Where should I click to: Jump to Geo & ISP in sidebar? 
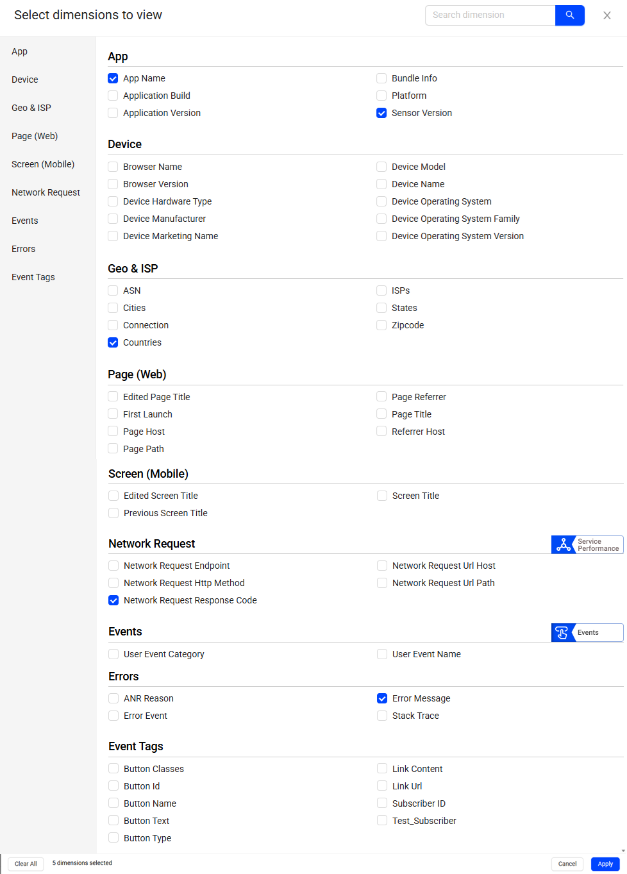tap(31, 108)
